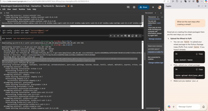Click the Copilot icon in browser toolbar
Viewport: 208px width, 111px height.
206,1
